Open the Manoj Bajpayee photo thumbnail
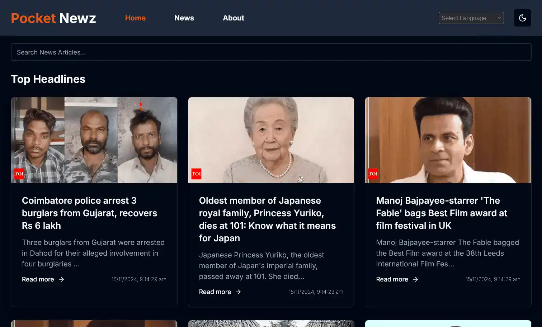542x327 pixels. click(448, 140)
